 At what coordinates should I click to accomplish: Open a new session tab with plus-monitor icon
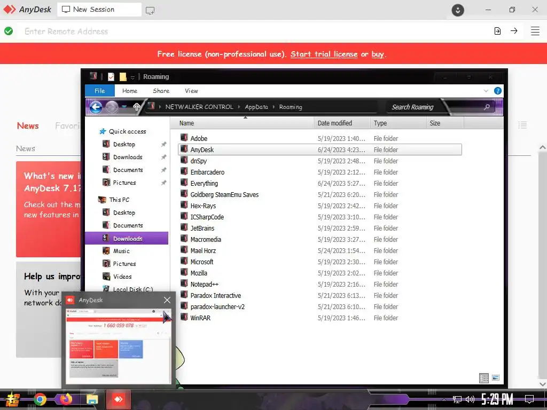click(150, 11)
